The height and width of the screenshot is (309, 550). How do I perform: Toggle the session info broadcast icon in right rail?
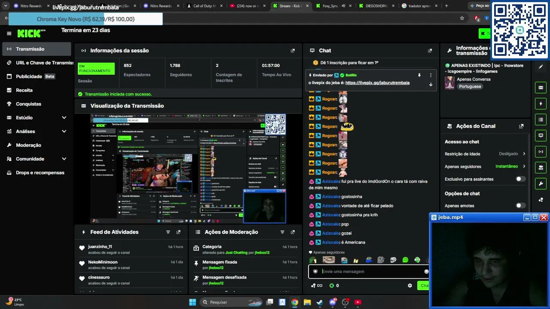point(541,151)
